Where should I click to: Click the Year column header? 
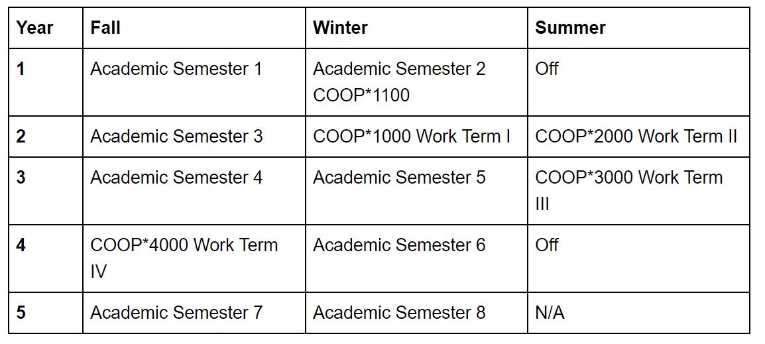[46, 28]
